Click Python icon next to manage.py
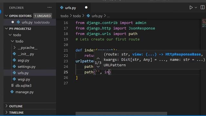Screen dimensions: 206x116 tap(12, 92)
